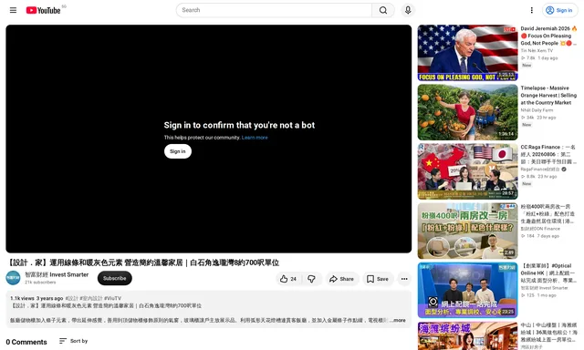Open 海雅繽紛城 video thumbnail

click(x=467, y=335)
